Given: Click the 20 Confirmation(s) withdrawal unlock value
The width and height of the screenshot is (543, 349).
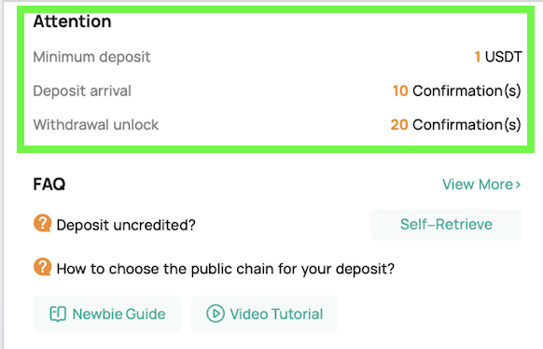Looking at the screenshot, I should point(455,125).
